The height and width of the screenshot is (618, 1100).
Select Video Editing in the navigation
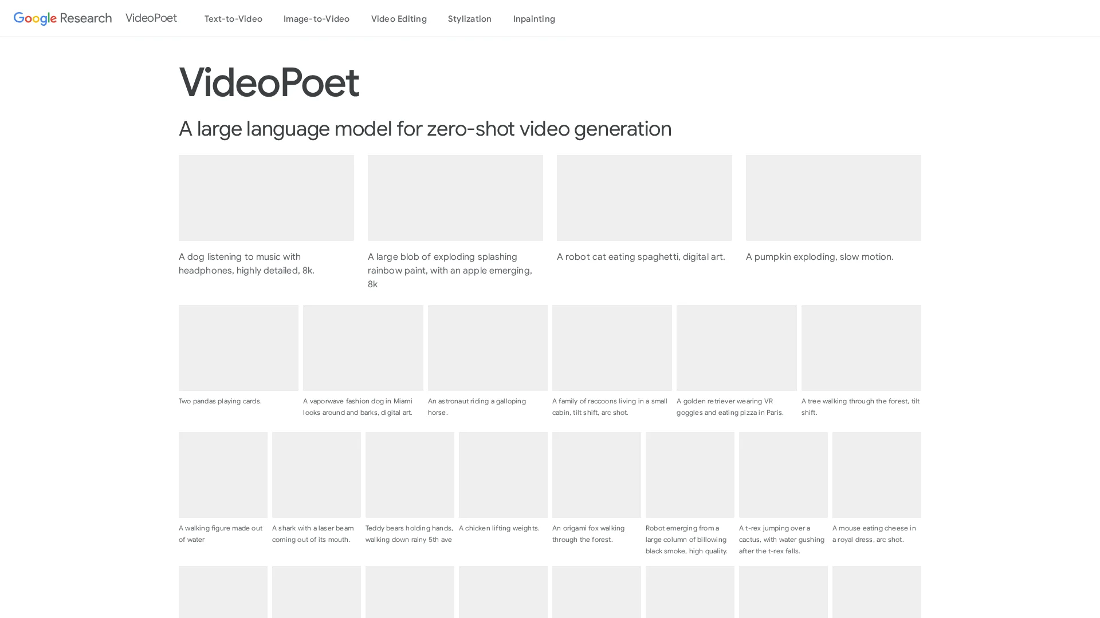399,19
